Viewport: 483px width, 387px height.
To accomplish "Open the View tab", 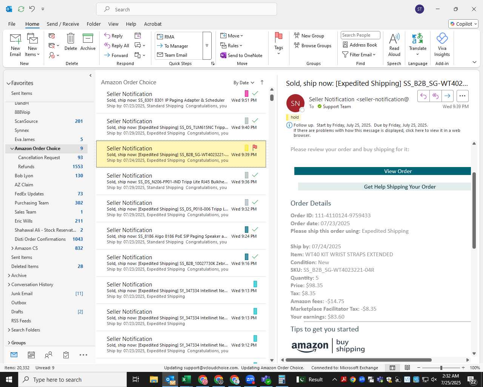I will tap(113, 24).
